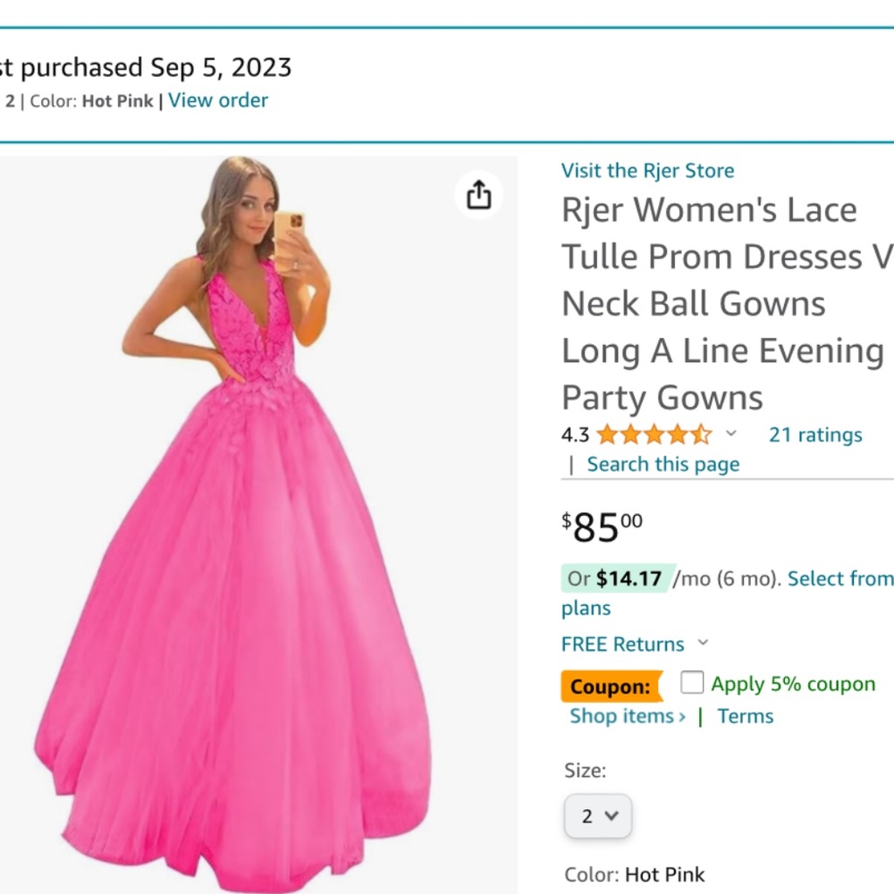Viewport: 894px width, 894px height.
Task: Open the View order link
Action: [x=217, y=100]
